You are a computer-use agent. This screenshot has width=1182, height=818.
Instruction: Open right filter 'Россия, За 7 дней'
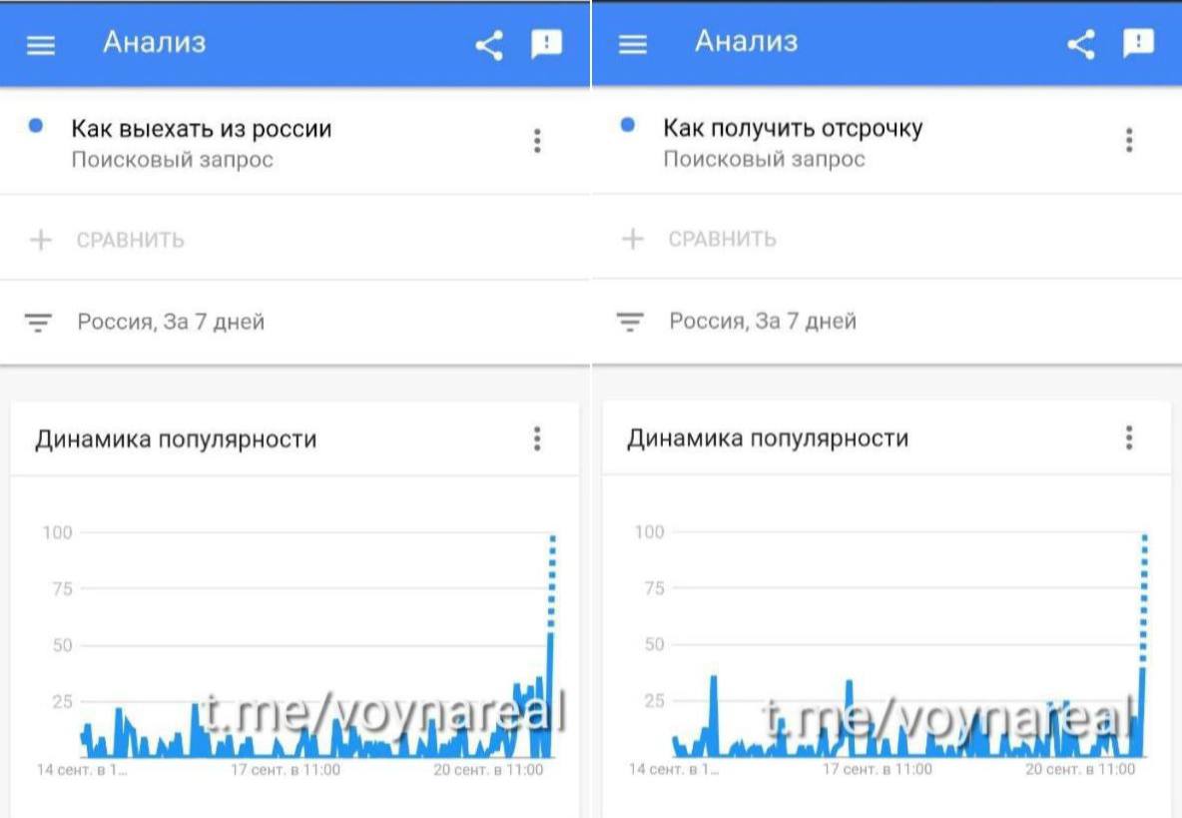click(763, 322)
